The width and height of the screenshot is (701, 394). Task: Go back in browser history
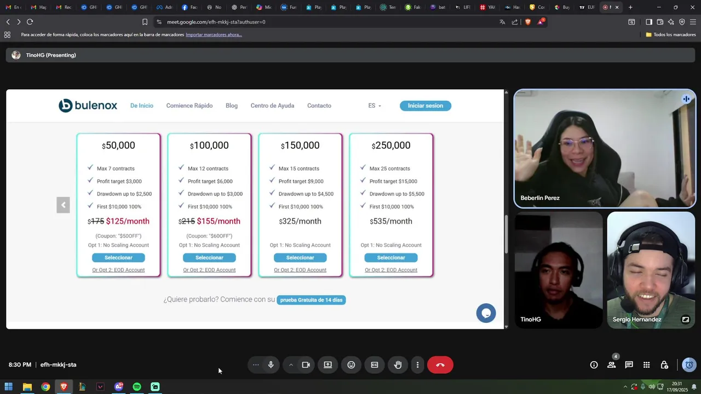click(8, 22)
